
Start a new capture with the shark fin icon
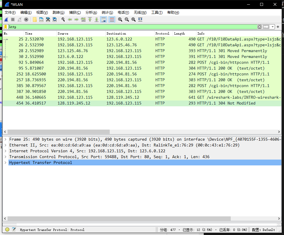coord(6,19)
